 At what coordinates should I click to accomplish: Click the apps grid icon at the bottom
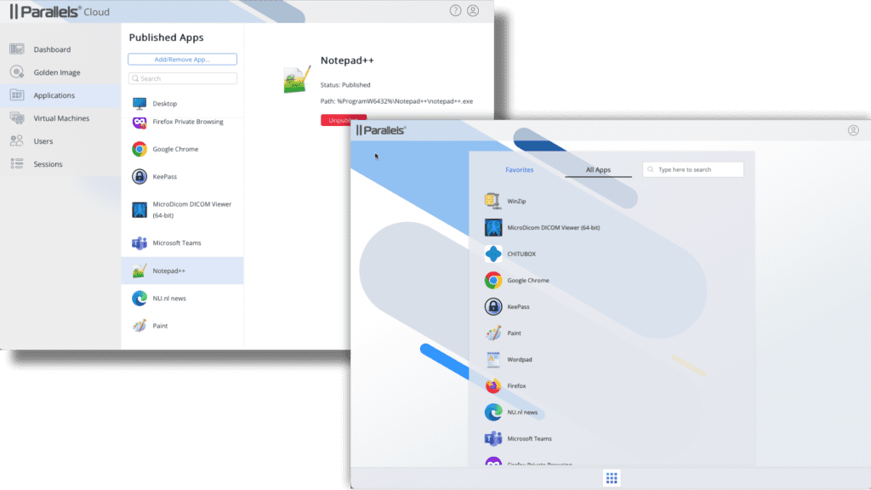[x=611, y=478]
